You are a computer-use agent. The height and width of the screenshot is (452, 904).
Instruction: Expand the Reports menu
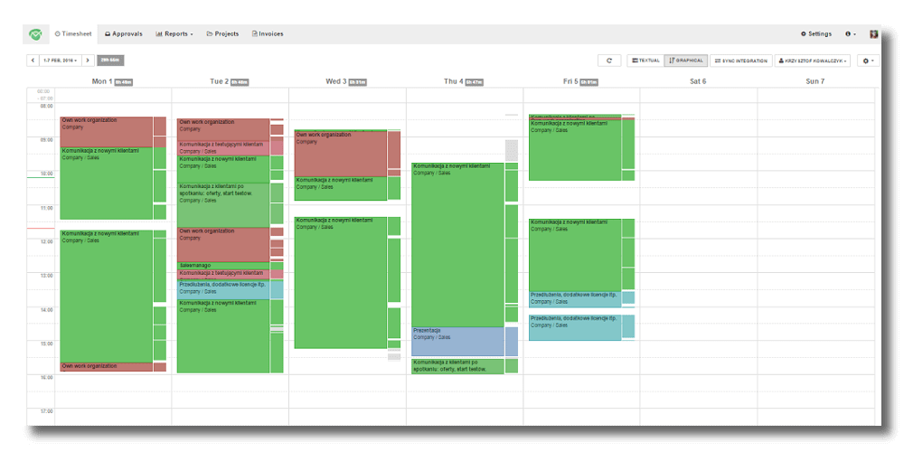coord(174,34)
